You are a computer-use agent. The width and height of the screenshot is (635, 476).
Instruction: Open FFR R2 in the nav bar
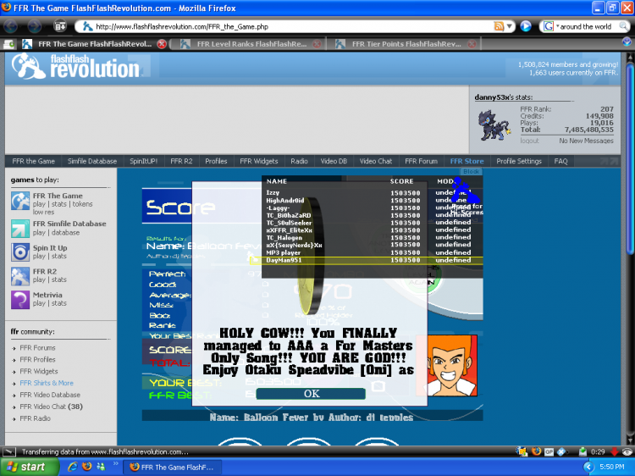pyautogui.click(x=181, y=161)
